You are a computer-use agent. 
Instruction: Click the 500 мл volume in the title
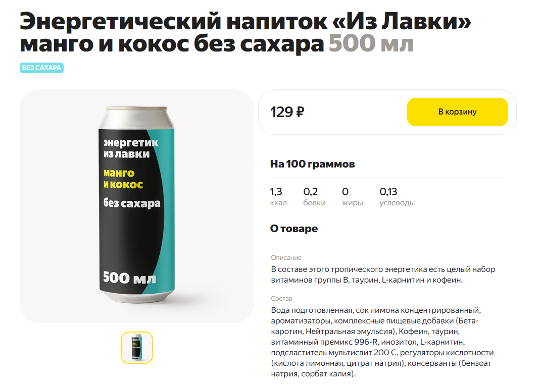pos(371,44)
